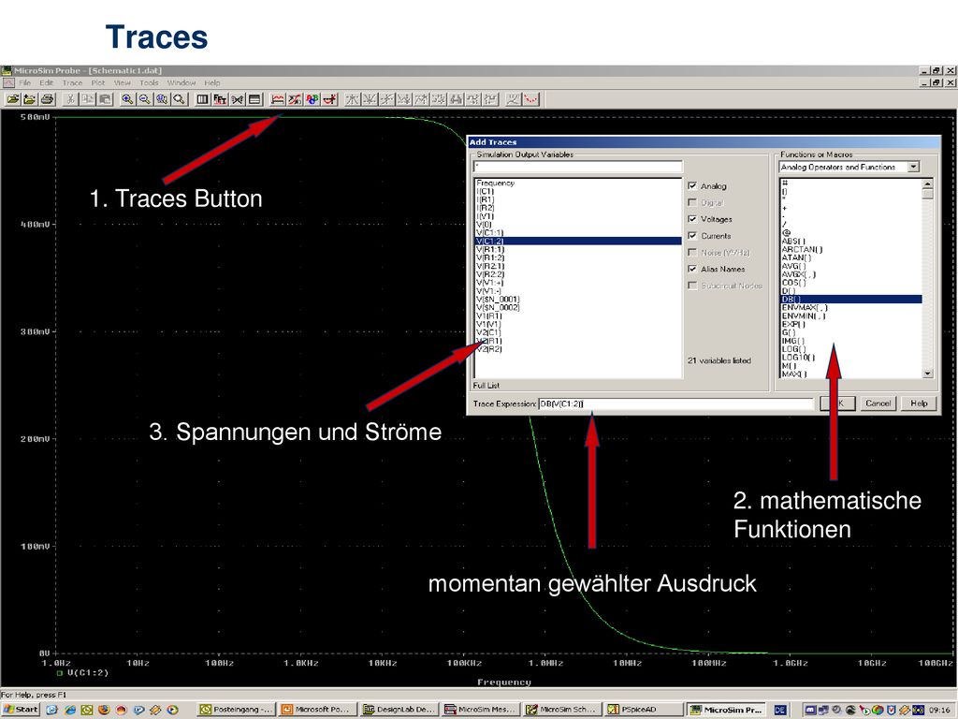
Task: Click functions list scrollbar up arrow
Action: click(927, 183)
